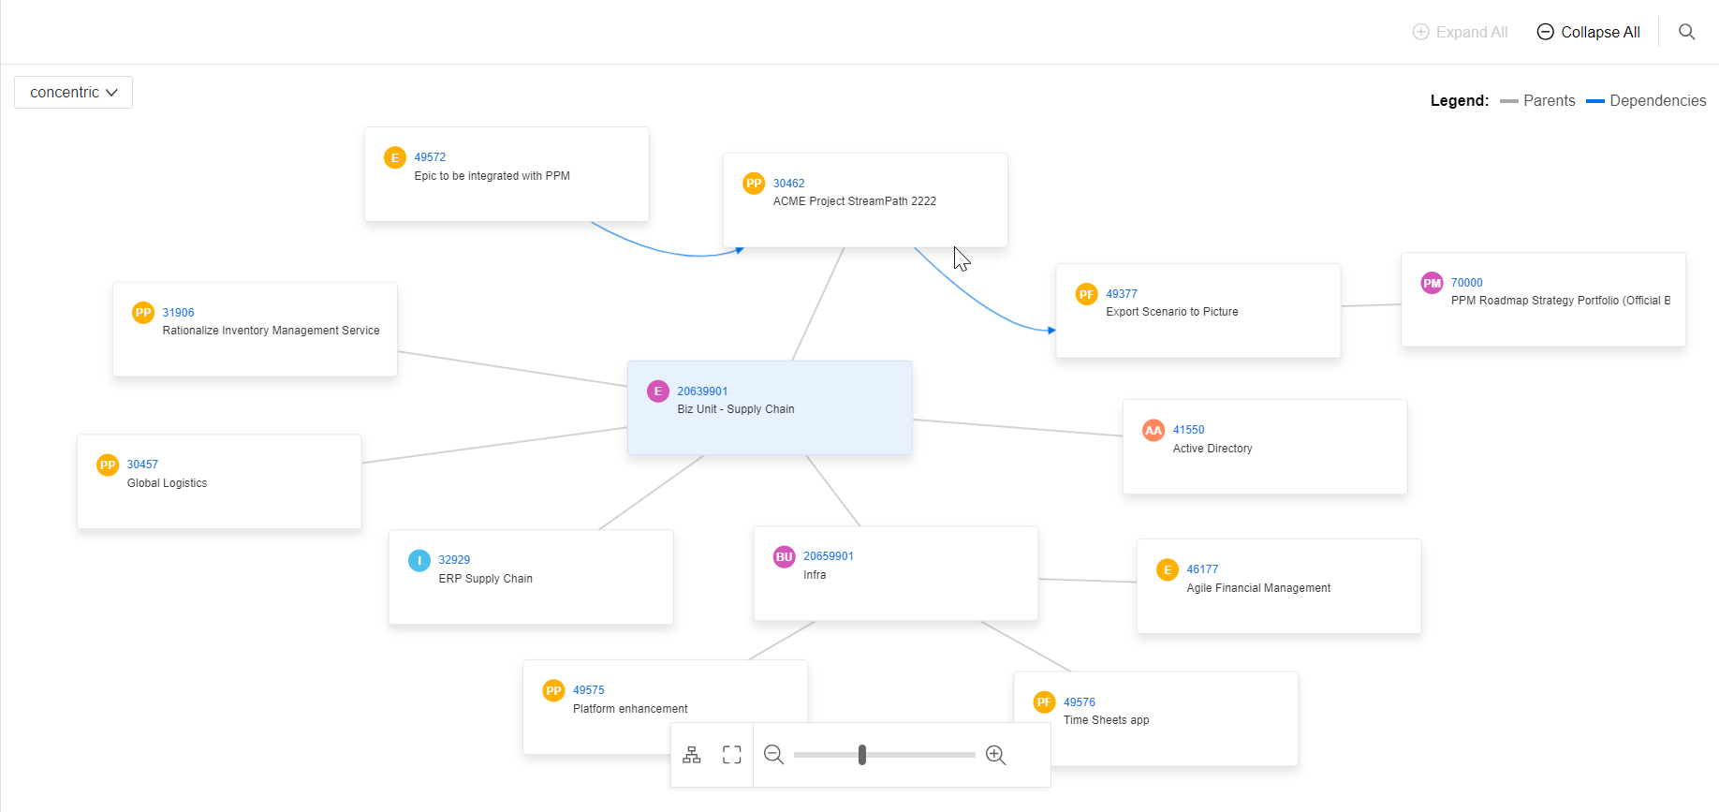Click the fit-to-screen icon

tap(732, 755)
